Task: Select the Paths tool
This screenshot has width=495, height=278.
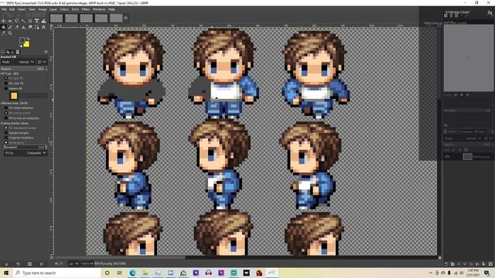Action: (37, 27)
